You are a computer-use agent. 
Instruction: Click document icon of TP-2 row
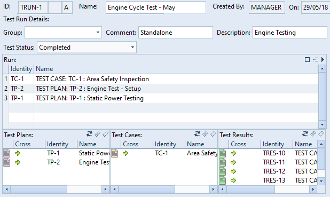click(x=7, y=162)
